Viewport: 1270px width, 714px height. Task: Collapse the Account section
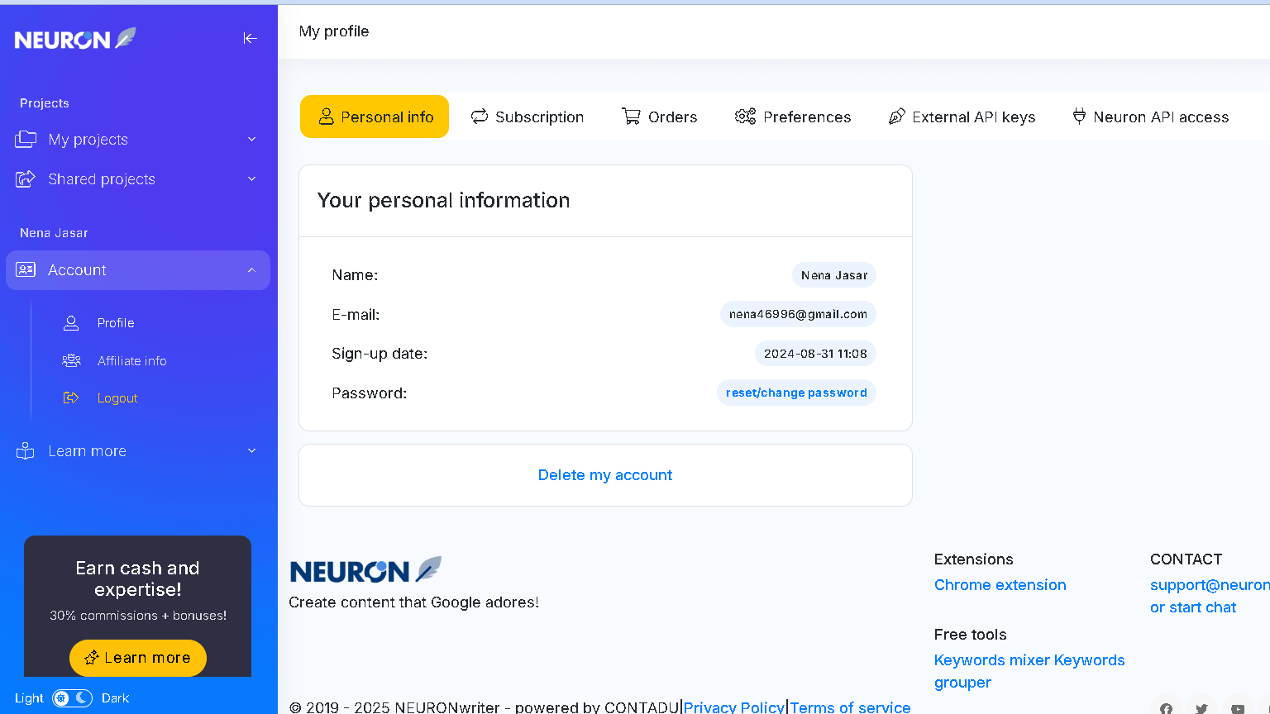[251, 269]
